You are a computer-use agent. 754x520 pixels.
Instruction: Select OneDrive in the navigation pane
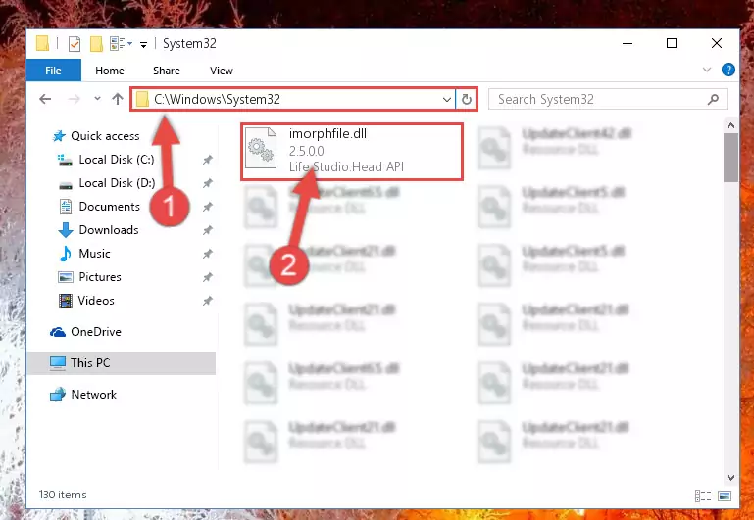(96, 332)
